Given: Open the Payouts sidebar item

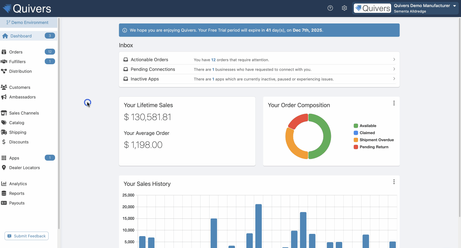Looking at the screenshot, I should (17, 203).
